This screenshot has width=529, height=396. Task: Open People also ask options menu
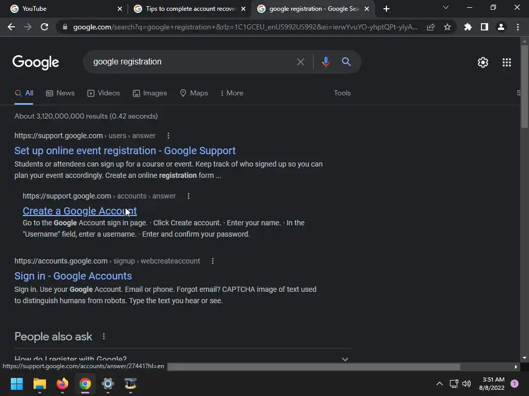[104, 336]
